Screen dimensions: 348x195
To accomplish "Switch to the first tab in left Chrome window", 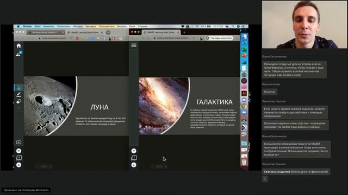I will (46, 32).
